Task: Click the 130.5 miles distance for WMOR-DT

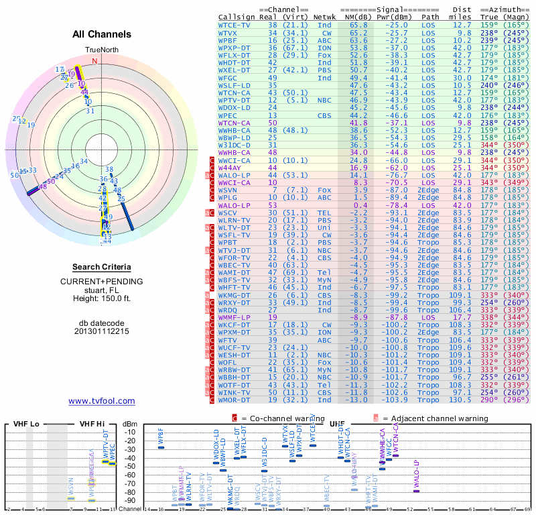Action: (x=460, y=400)
